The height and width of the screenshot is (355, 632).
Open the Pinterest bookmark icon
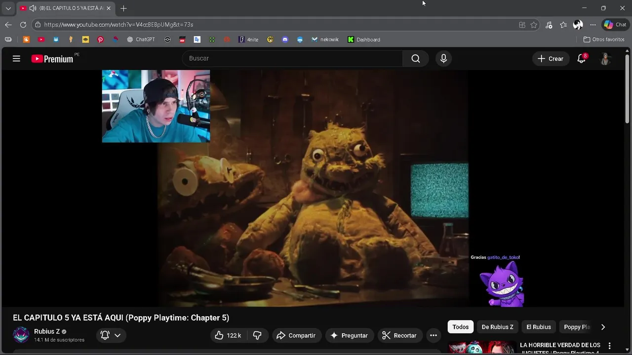(x=100, y=39)
